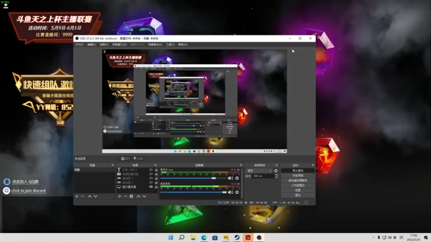Toggle visibility of the Display Capture source
The height and width of the screenshot is (242, 431).
(151, 187)
